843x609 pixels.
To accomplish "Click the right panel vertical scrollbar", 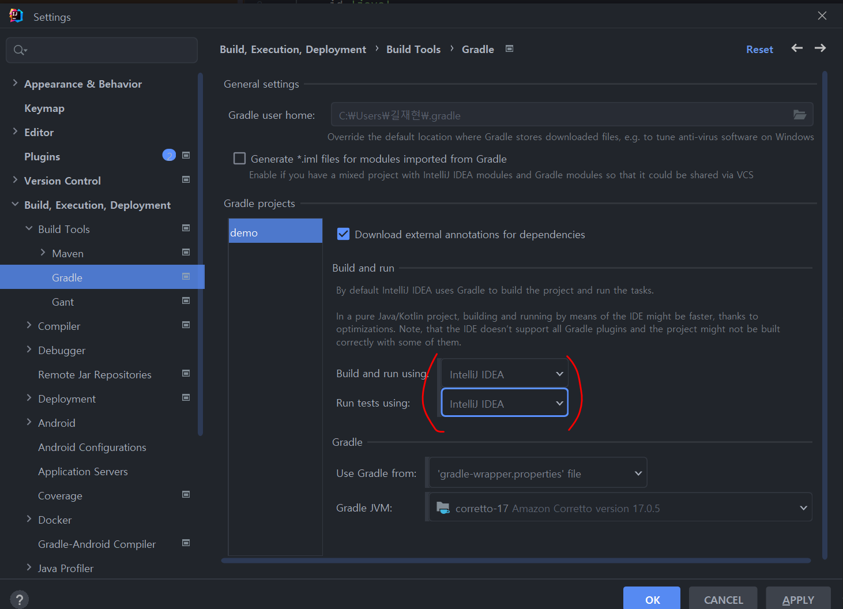I will pyautogui.click(x=825, y=315).
